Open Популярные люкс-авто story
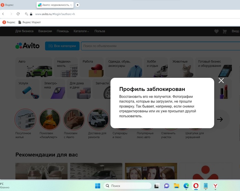 click(x=145, y=135)
